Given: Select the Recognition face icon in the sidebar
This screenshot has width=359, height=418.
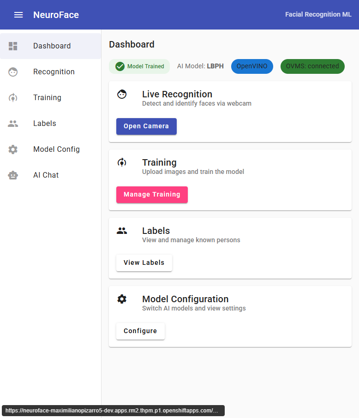Looking at the screenshot, I should pos(13,72).
